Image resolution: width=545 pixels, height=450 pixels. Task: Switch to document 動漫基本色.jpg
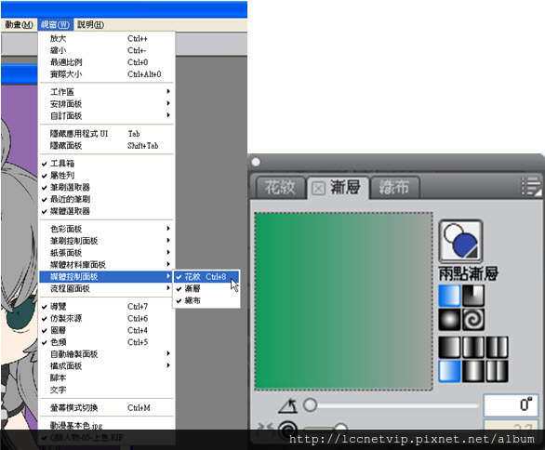coord(106,425)
